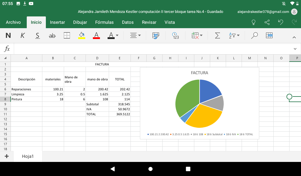Viewport: 301px width, 176px height.
Task: Switch to the Datos tab
Action: pos(128,22)
